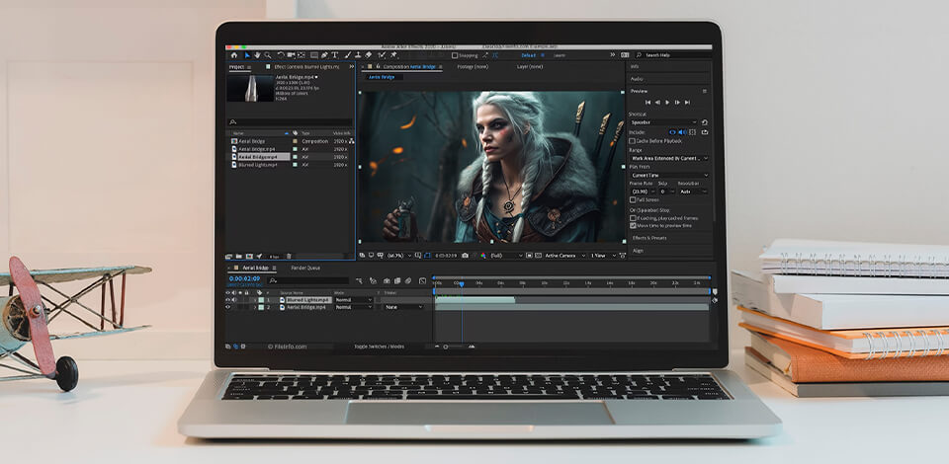Enable the Full Screen checkbox
The image size is (949, 464).
click(x=633, y=198)
